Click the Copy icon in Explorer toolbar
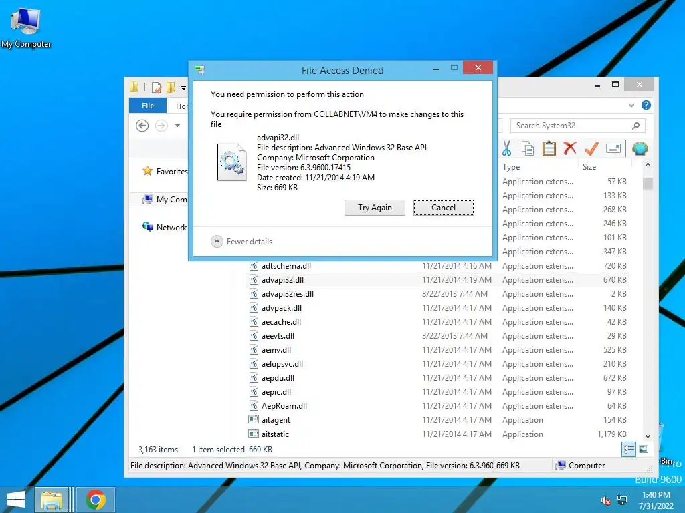 (x=528, y=148)
